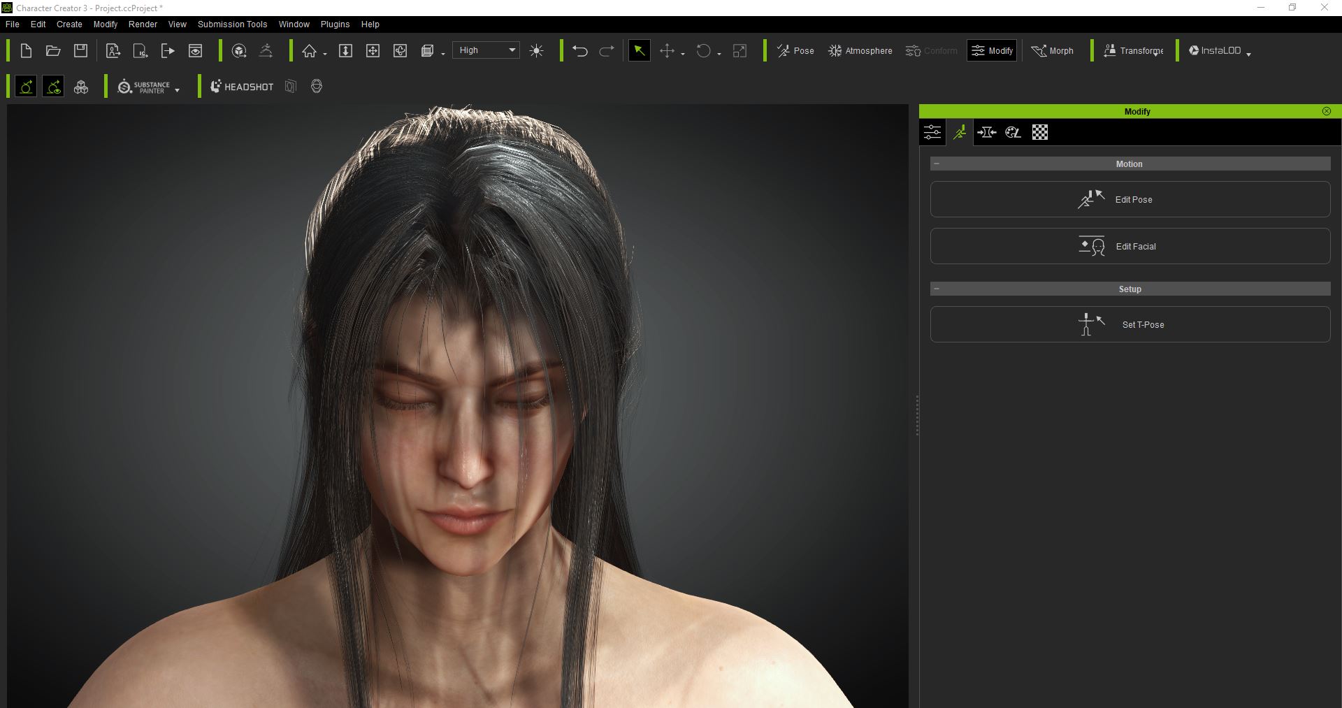Image resolution: width=1342 pixels, height=708 pixels.
Task: Click the send to iClone icon
Action: point(140,50)
